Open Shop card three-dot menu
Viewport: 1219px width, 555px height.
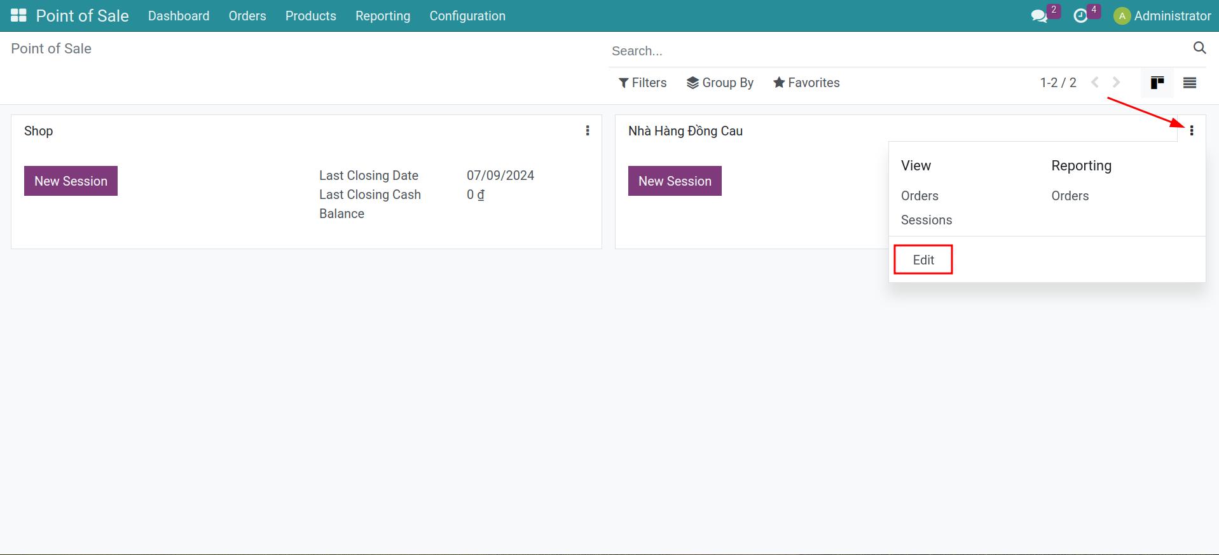click(588, 131)
